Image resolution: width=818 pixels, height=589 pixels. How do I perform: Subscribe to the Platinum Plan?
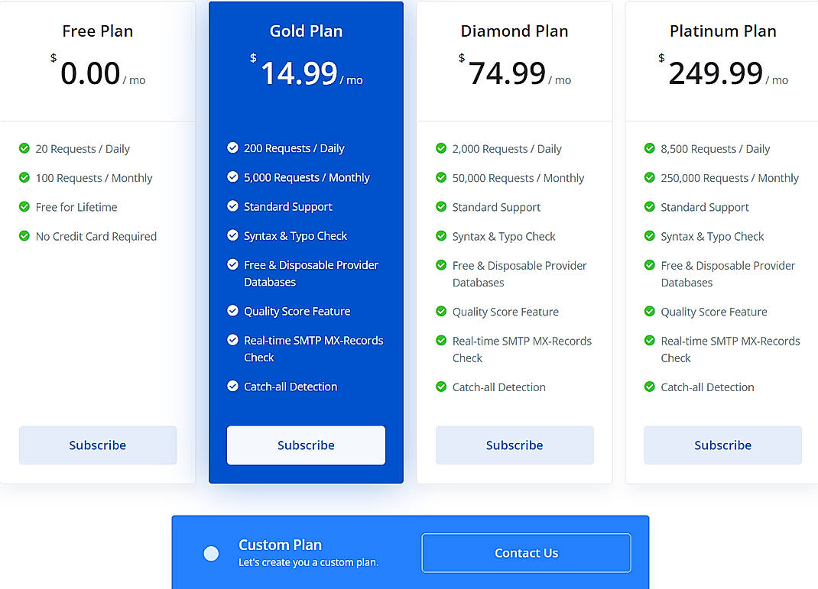pyautogui.click(x=722, y=445)
